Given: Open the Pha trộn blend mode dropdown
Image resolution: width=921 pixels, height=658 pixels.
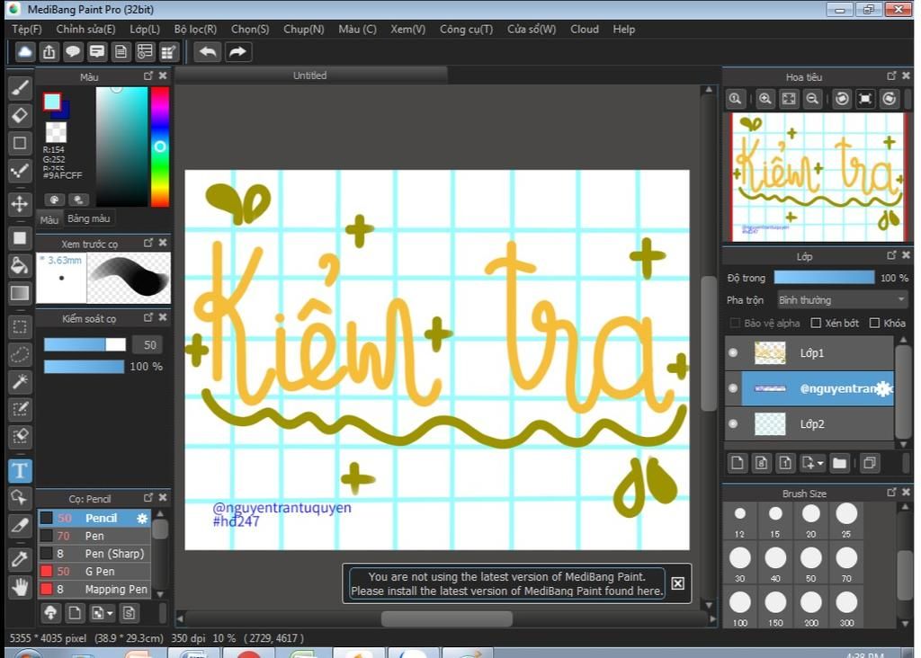Looking at the screenshot, I should [x=842, y=300].
